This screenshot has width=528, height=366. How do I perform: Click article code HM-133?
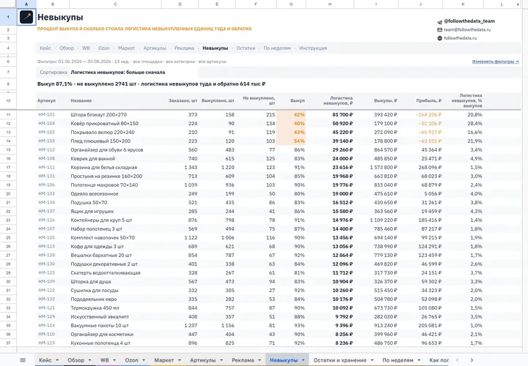46,193
